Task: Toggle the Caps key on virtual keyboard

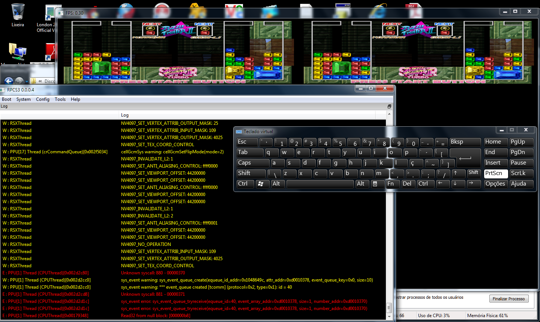Action: pyautogui.click(x=253, y=163)
